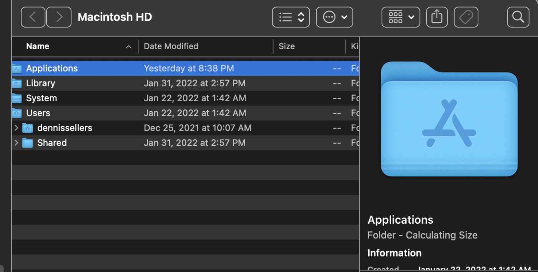Click the Library folder icon
538x272 pixels.
pyautogui.click(x=17, y=83)
